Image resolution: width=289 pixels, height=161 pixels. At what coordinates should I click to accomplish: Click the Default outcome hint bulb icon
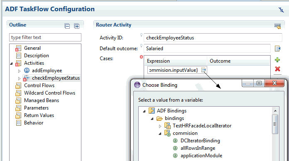coord(141,46)
